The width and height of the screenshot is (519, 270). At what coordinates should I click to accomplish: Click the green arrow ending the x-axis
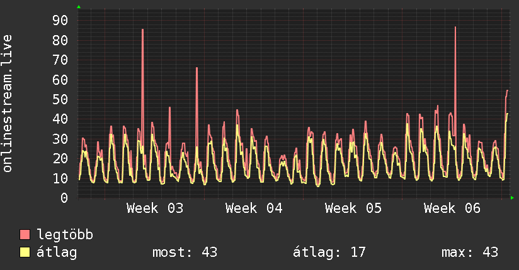[512, 198]
